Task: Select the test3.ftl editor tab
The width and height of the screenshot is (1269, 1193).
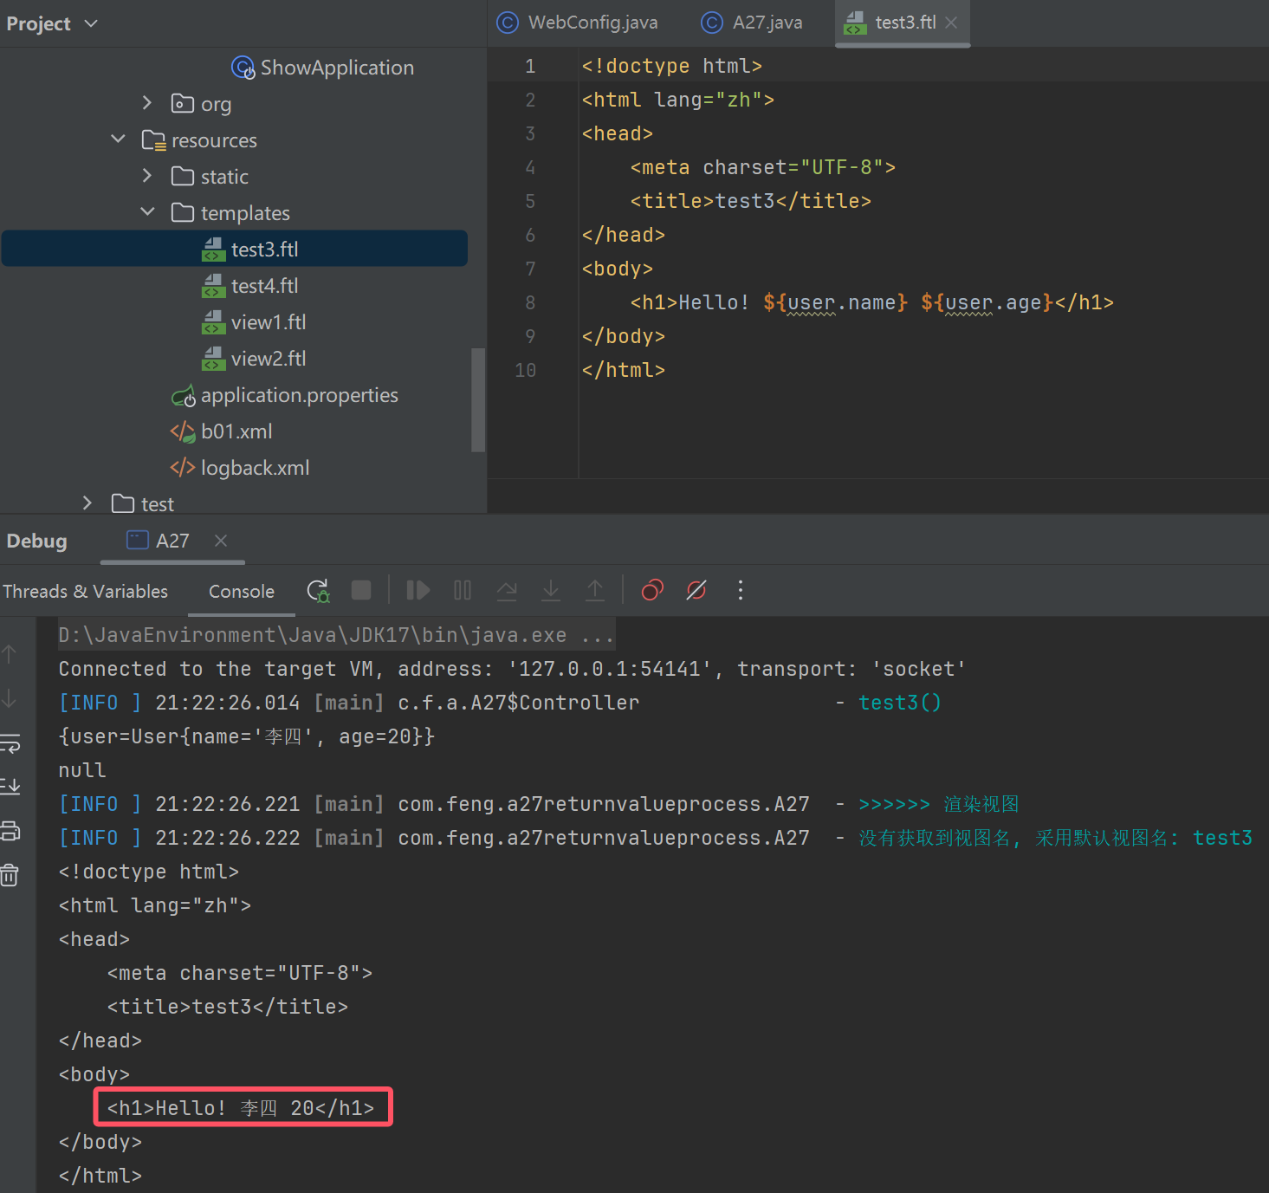Action: 904,23
